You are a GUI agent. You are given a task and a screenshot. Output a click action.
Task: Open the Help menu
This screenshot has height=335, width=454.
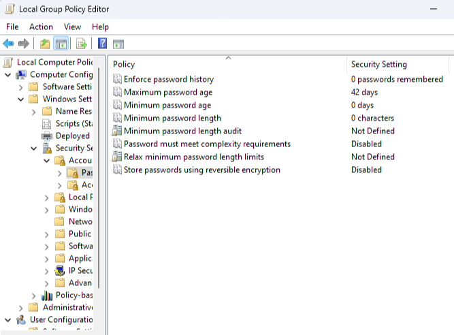pyautogui.click(x=100, y=27)
